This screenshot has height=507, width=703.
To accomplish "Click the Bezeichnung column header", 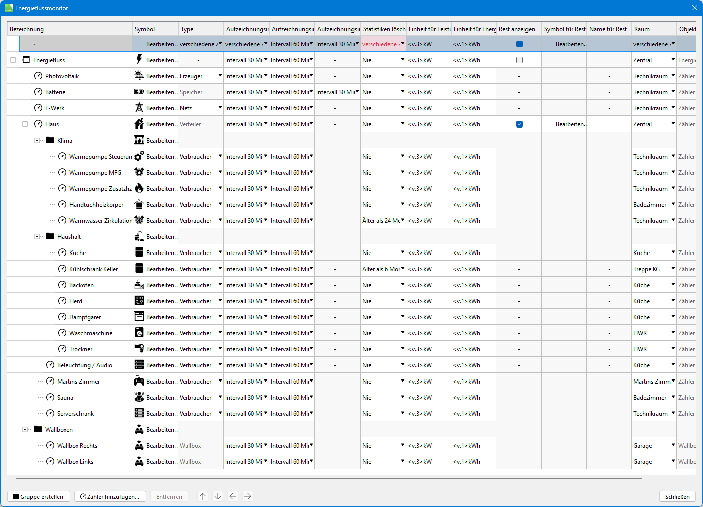I will 70,29.
